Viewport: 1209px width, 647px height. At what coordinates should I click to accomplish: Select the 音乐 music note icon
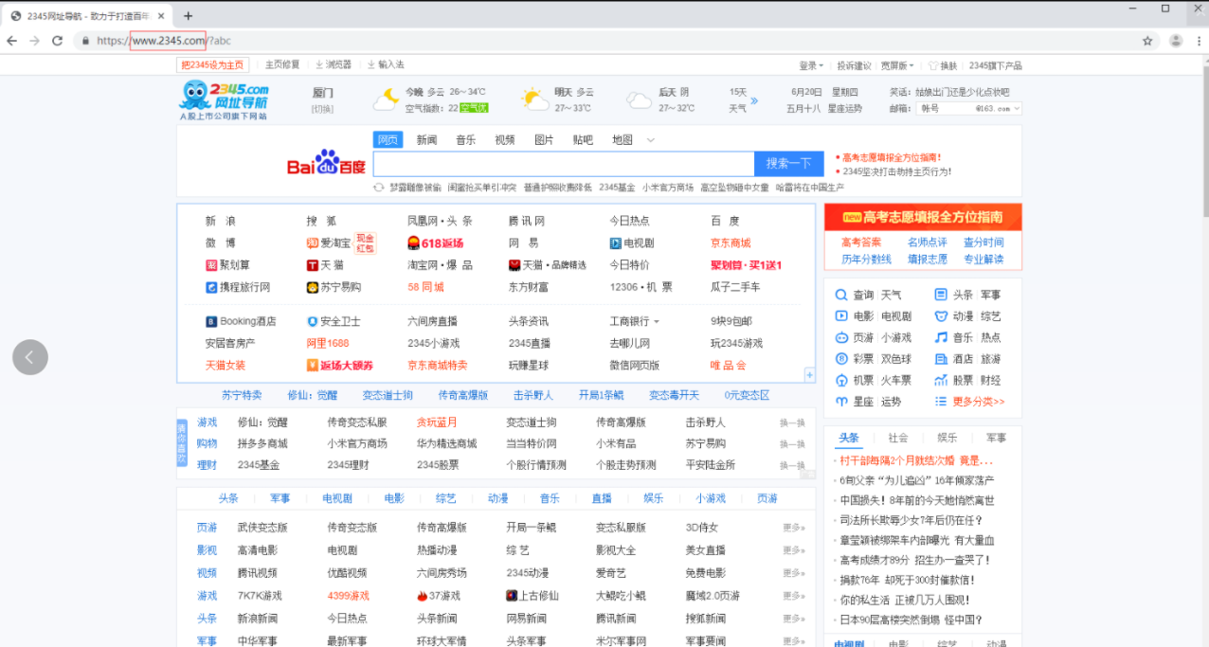point(941,336)
